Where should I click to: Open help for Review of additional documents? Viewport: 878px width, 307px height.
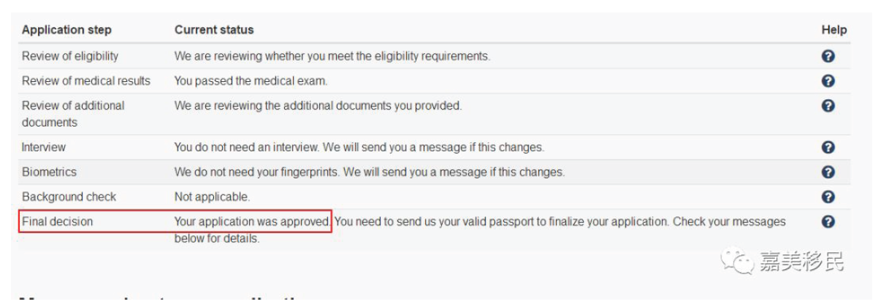(828, 106)
